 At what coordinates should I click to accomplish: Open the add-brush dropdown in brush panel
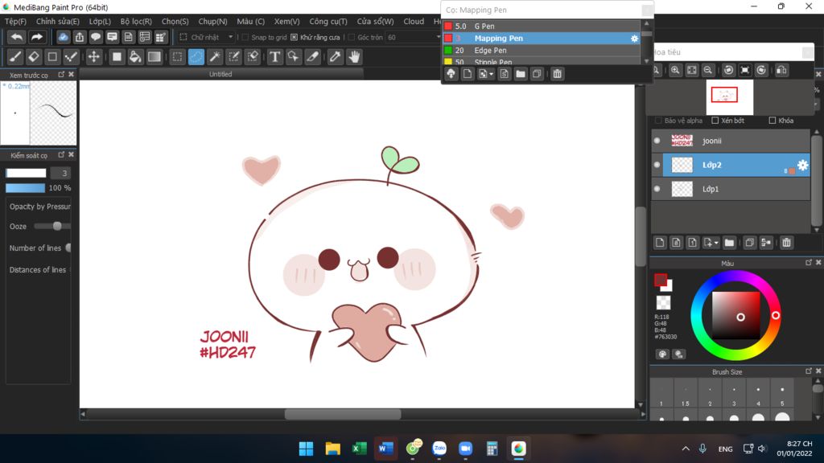tap(492, 75)
